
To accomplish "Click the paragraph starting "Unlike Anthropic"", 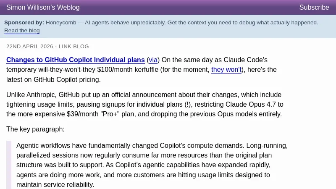I will click(x=144, y=104).
